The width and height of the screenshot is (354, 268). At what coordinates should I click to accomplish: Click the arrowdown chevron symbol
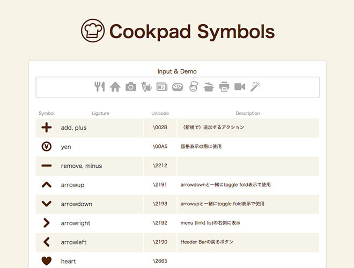click(47, 204)
